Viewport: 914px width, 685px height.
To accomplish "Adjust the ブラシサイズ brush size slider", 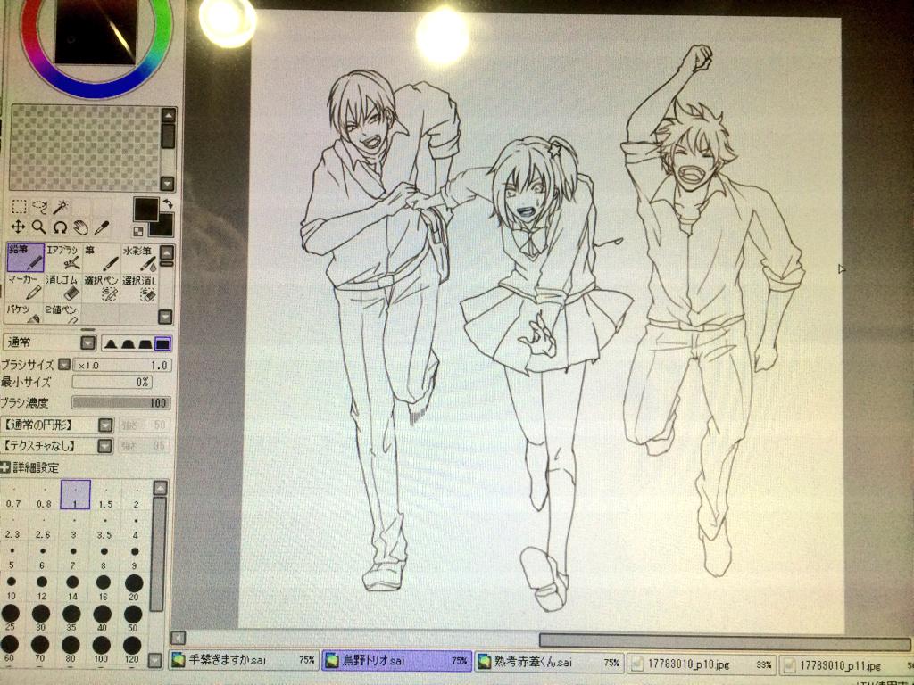I will click(121, 365).
